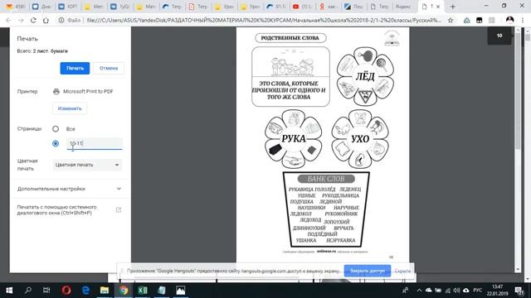This screenshot has width=531, height=298.
Task: Click the Microsoft Print to PDF printer name
Action: pos(88,91)
